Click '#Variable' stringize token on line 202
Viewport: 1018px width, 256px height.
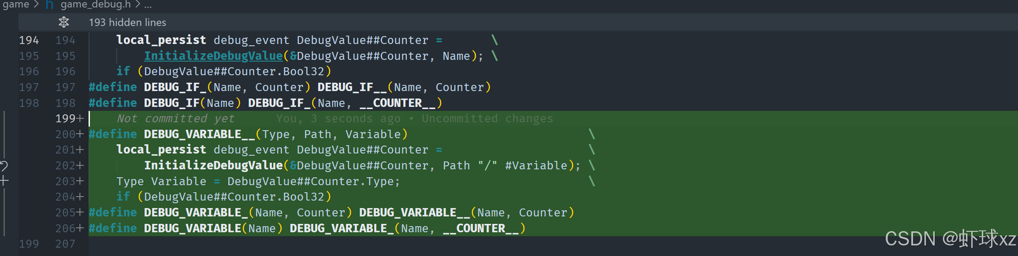(536, 165)
